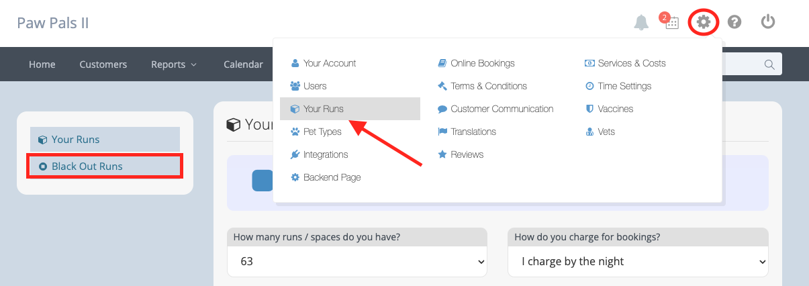The width and height of the screenshot is (809, 286).
Task: Click the cog icon beside Backend Page
Action: point(295,177)
